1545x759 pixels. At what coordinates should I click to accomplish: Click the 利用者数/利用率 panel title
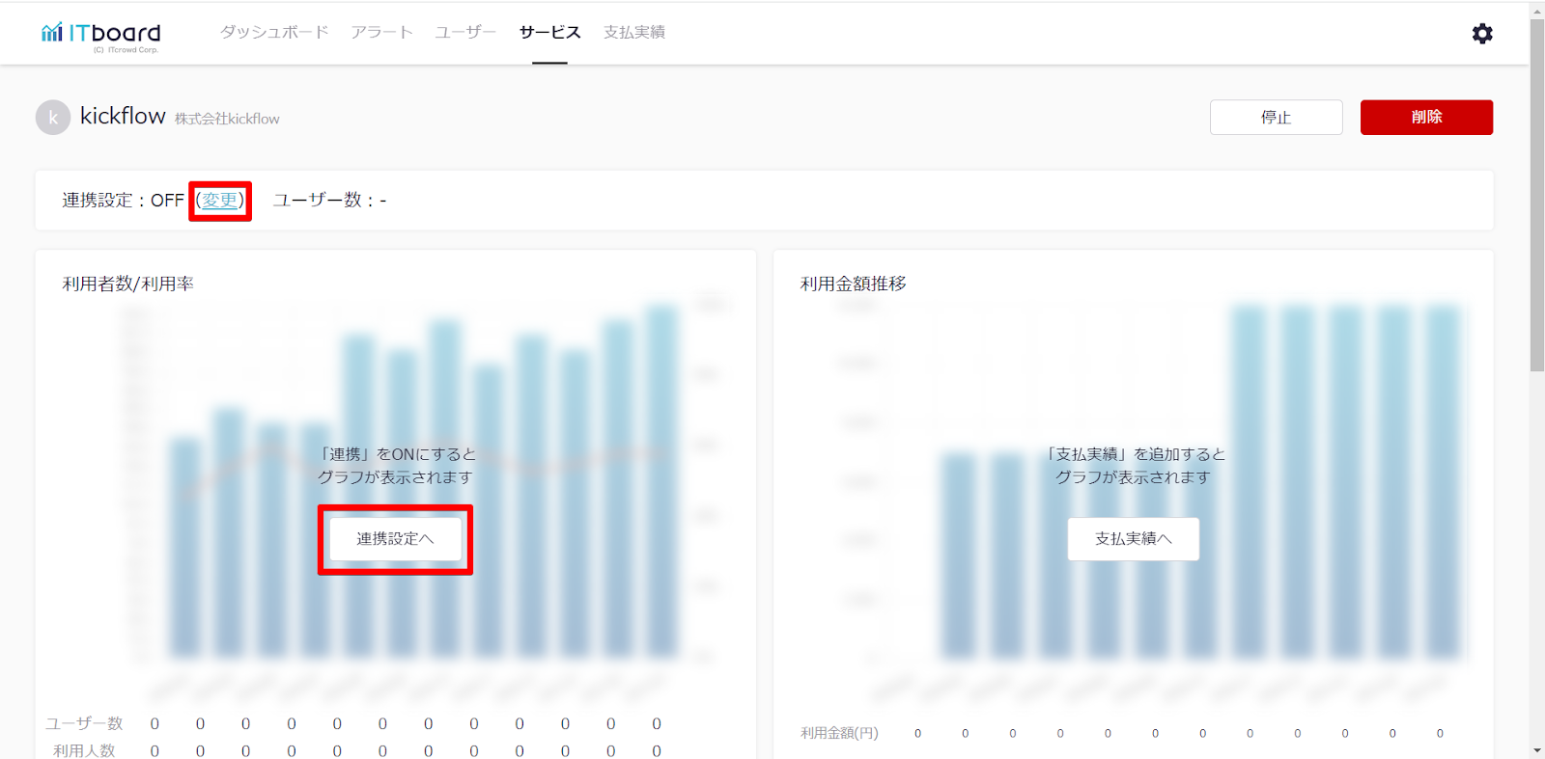click(x=128, y=284)
